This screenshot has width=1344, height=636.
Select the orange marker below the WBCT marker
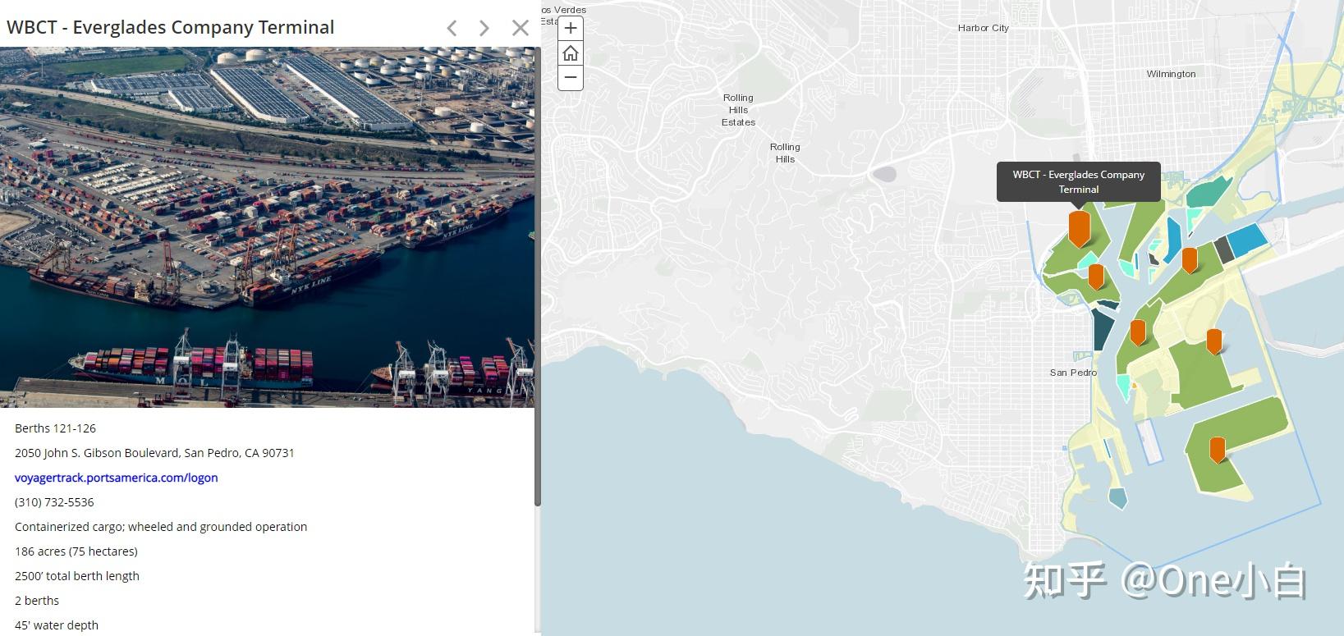[x=1096, y=276]
